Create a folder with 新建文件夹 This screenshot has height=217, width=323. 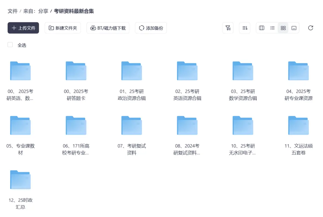[63, 28]
